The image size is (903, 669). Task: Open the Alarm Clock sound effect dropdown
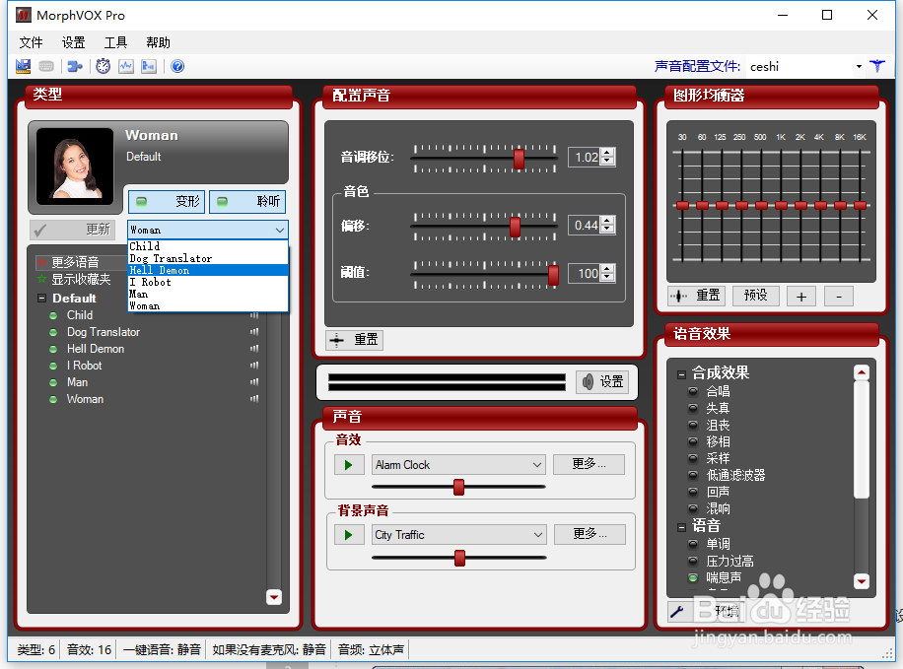536,465
